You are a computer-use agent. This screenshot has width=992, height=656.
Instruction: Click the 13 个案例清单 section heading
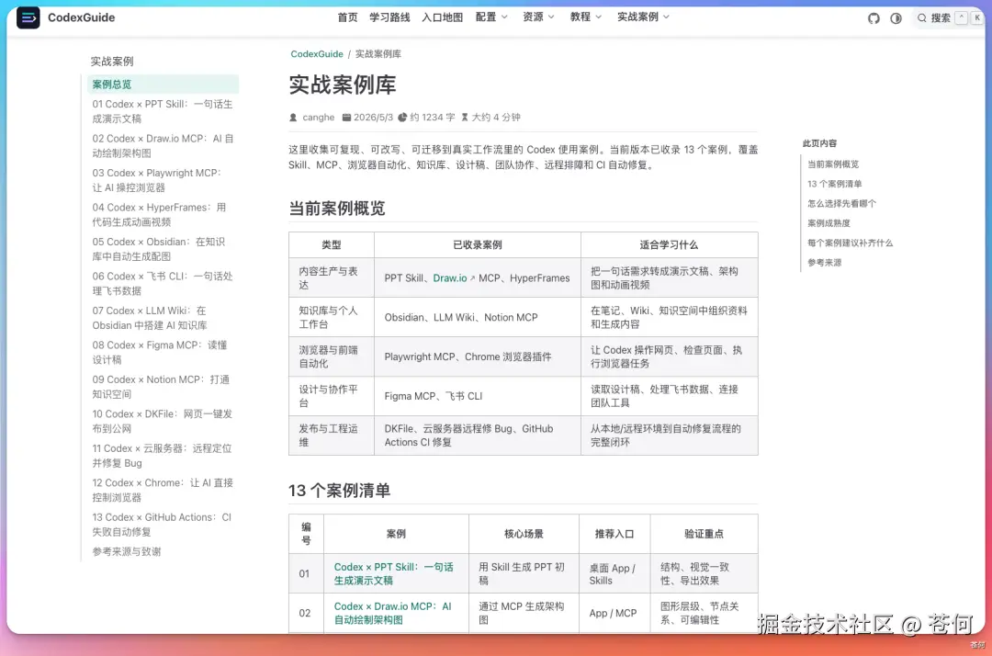pyautogui.click(x=339, y=491)
